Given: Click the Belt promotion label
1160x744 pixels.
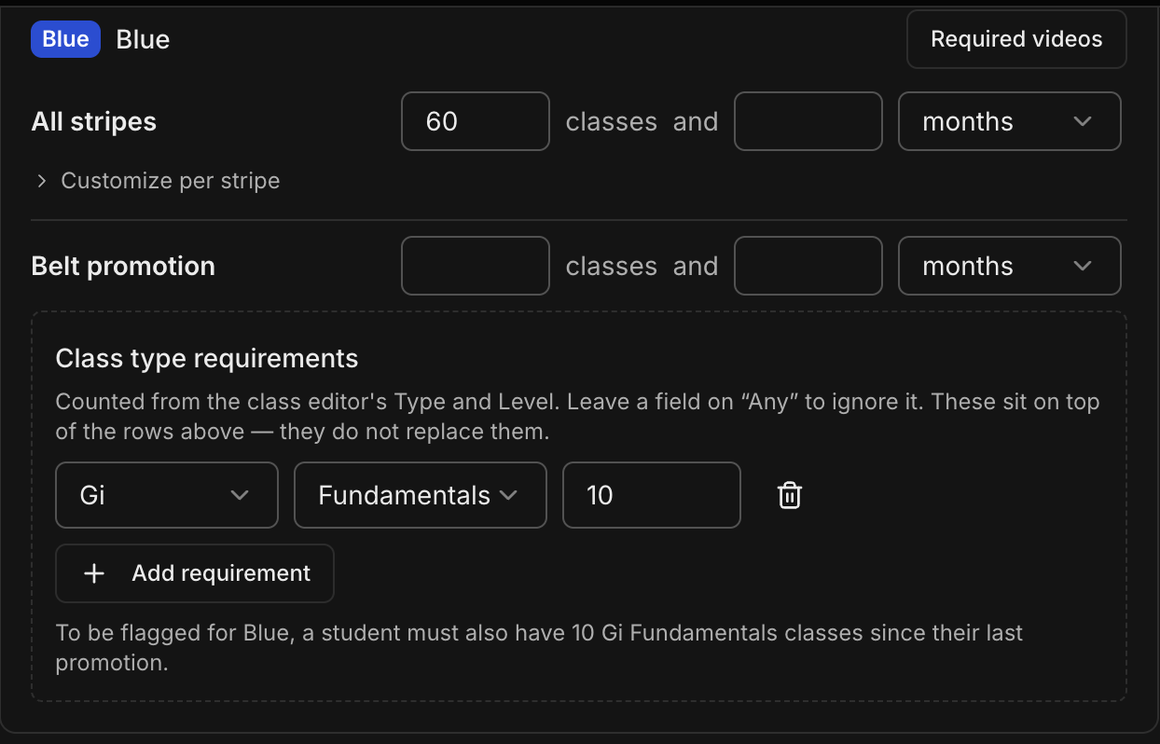Looking at the screenshot, I should point(123,266).
